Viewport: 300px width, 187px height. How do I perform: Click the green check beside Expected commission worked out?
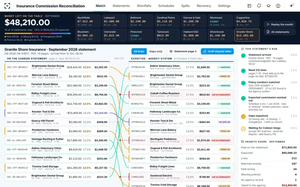tap(243, 99)
